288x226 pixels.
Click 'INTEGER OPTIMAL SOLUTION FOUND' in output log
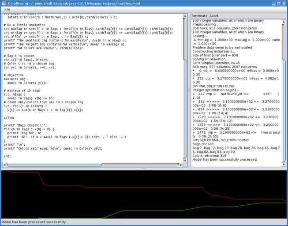[x=221, y=140]
